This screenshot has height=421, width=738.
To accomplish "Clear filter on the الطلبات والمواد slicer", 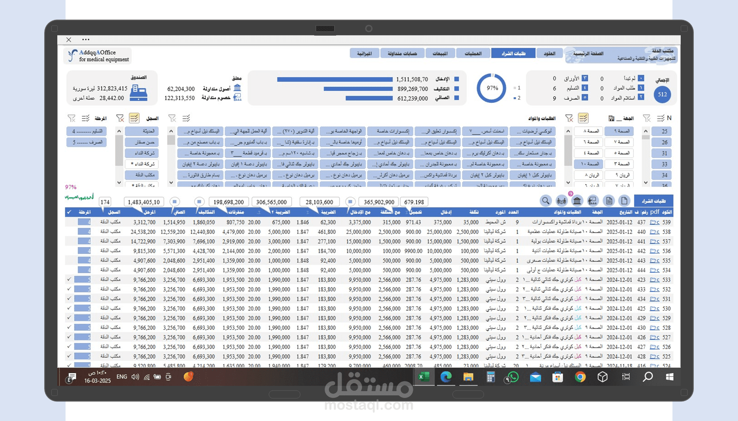I will click(172, 118).
